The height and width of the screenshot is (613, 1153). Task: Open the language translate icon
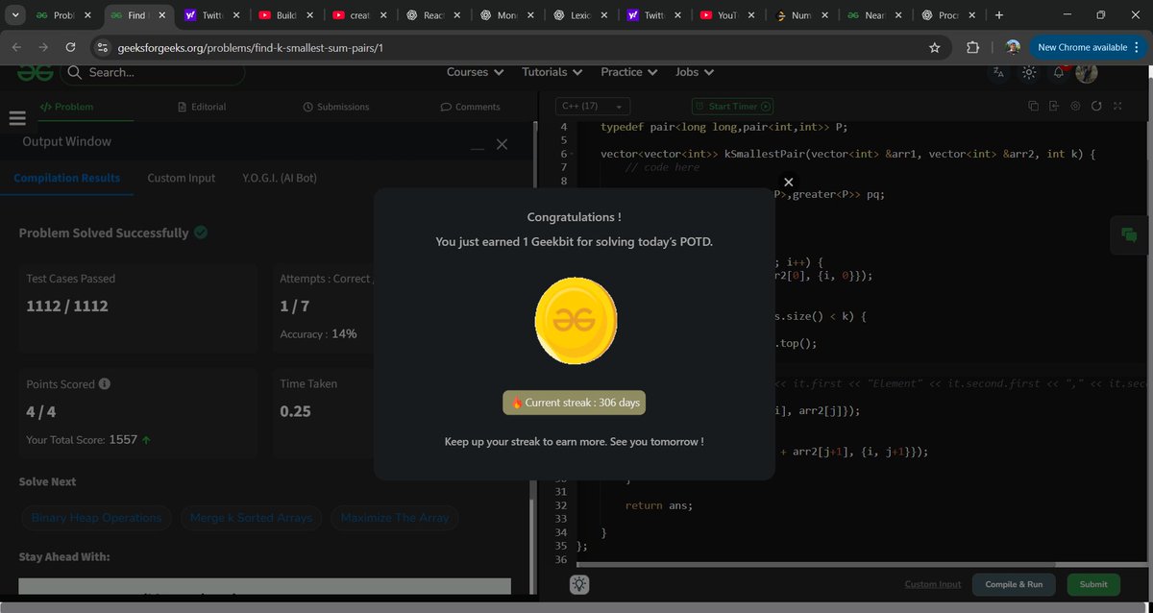click(999, 73)
